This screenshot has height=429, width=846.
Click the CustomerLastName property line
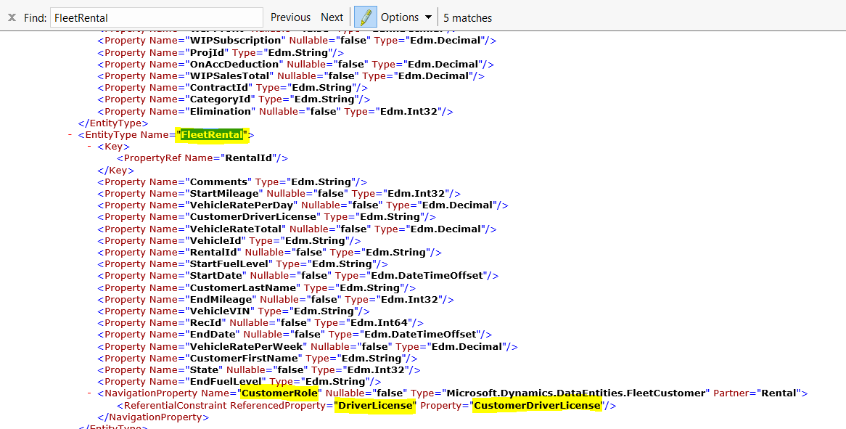[x=256, y=287]
